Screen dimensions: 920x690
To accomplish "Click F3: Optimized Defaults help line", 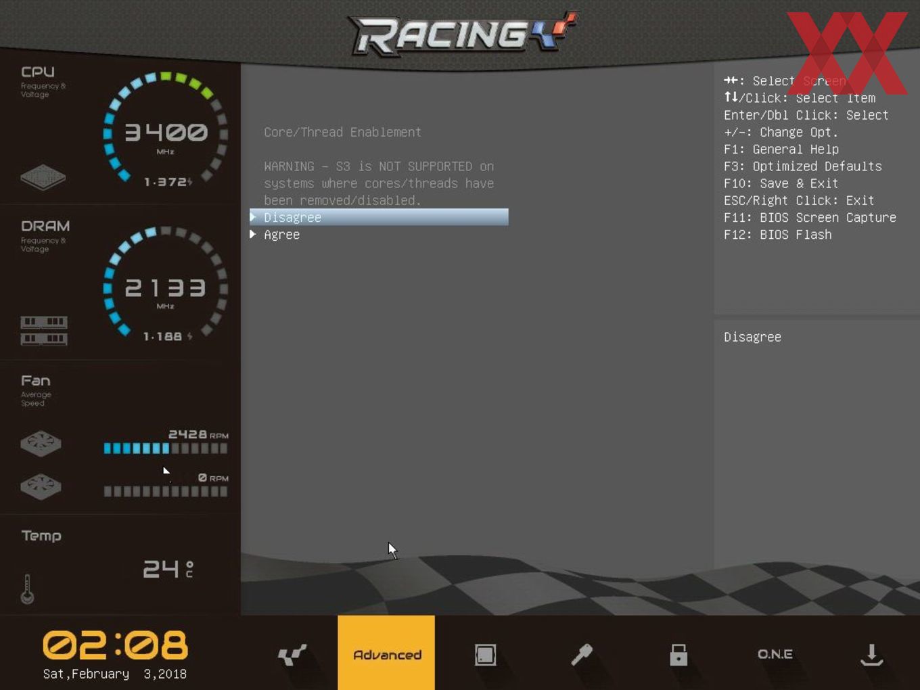I will click(803, 166).
